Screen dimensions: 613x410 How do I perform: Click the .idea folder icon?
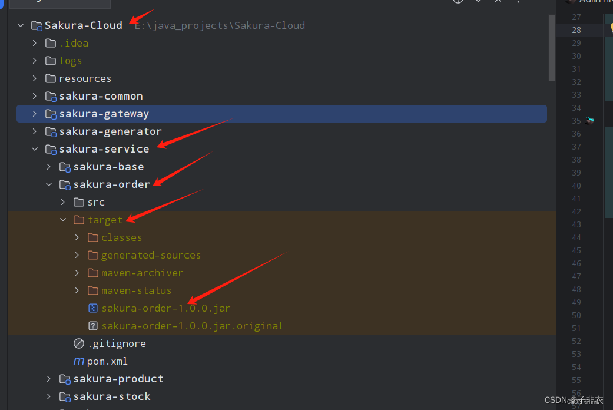51,43
